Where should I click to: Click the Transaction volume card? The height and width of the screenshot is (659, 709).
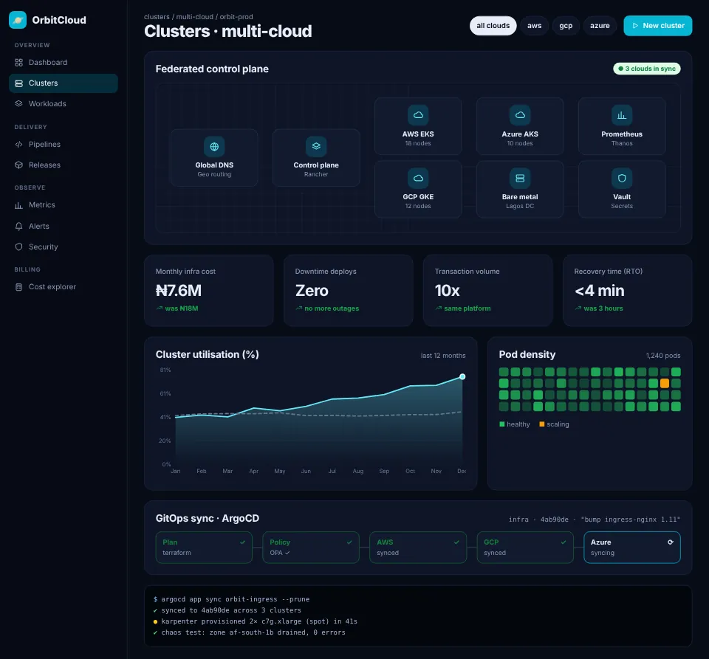point(487,291)
